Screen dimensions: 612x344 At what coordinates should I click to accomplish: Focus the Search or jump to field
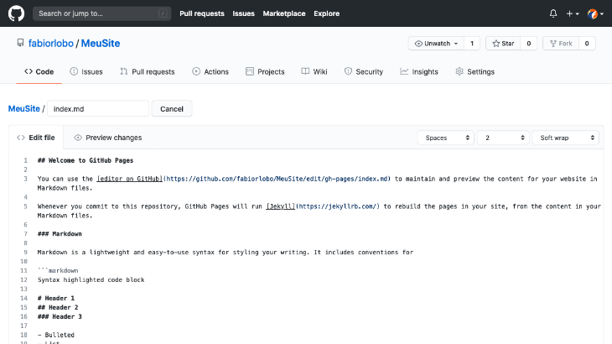tap(102, 13)
